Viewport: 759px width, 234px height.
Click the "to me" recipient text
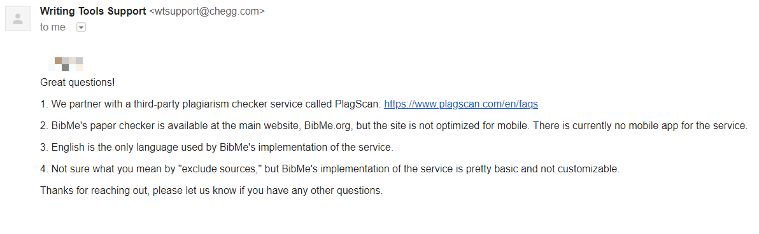coord(53,27)
